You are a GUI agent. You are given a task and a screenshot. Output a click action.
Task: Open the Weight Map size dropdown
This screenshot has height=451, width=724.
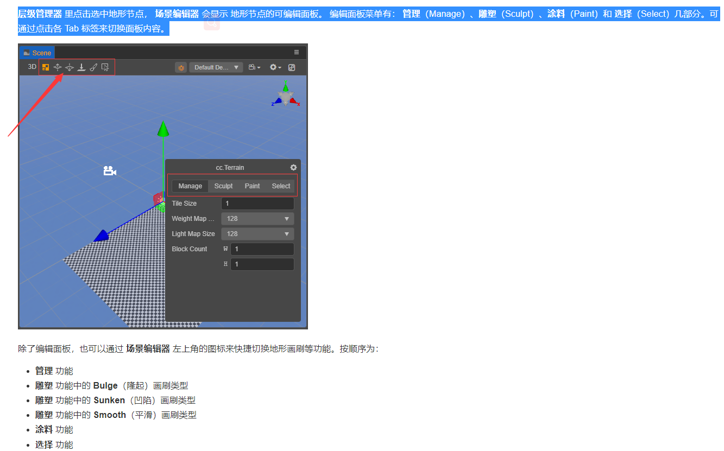click(x=257, y=219)
